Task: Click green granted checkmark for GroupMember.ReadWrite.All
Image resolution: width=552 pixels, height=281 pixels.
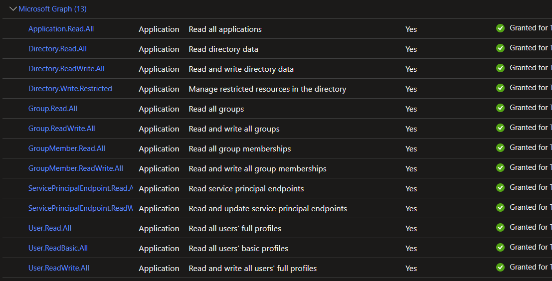Action: (500, 167)
